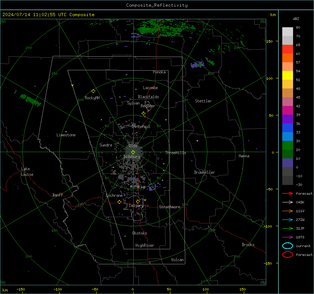Click the Calgary city label
Screen dimensions: 314x294
click(x=136, y=206)
